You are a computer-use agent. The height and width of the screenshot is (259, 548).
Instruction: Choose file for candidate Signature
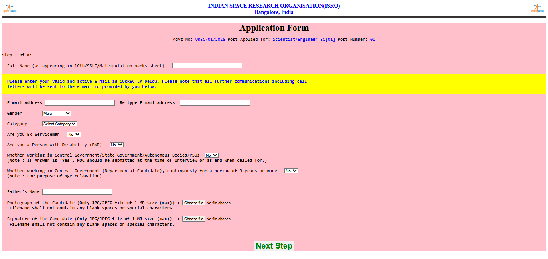point(194,219)
